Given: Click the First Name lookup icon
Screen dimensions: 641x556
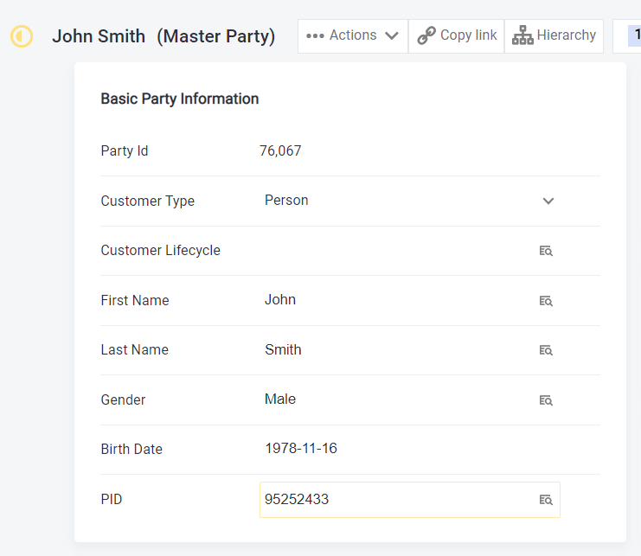Looking at the screenshot, I should coord(546,301).
